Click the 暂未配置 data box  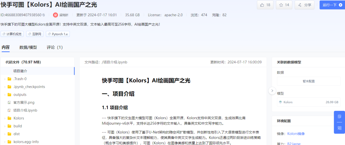(309, 81)
